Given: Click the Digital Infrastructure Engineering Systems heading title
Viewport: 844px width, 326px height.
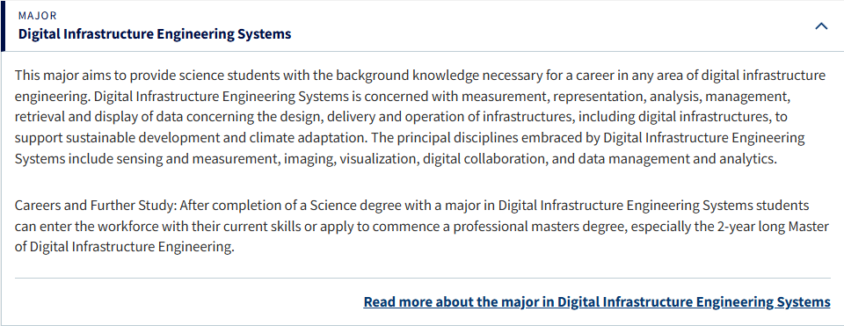Looking at the screenshot, I should (x=155, y=34).
